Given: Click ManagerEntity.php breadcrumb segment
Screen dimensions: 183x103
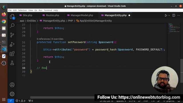Looking at the screenshot, I should click(54, 21).
